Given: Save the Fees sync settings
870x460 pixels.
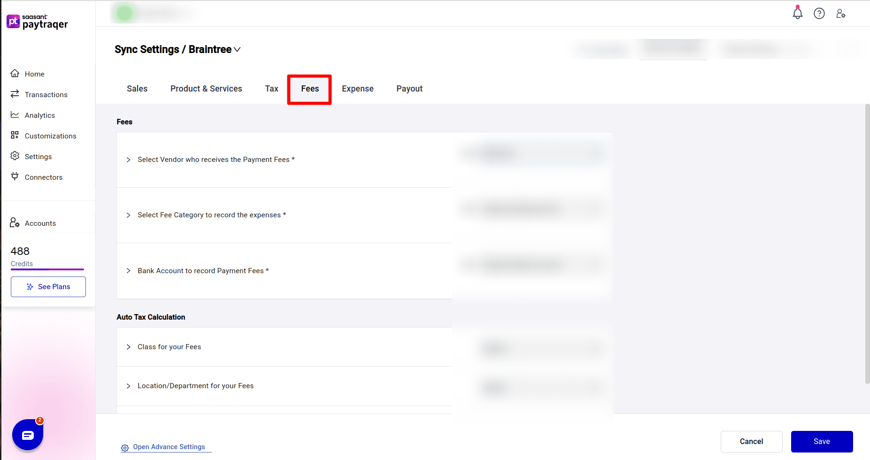Looking at the screenshot, I should (821, 441).
